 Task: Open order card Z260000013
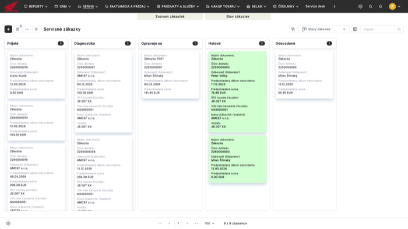click(36, 121)
